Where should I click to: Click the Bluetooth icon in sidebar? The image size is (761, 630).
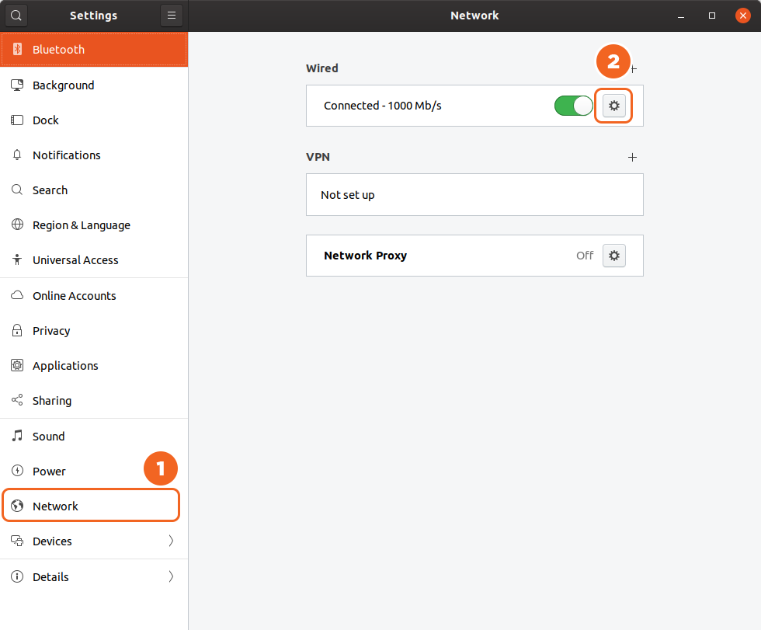pos(17,50)
